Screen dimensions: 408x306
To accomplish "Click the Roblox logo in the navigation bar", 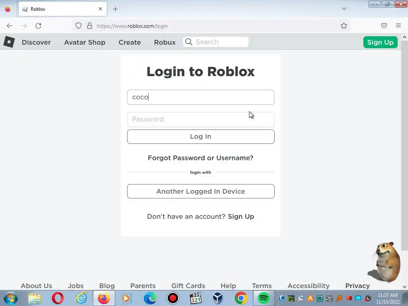I will (x=9, y=42).
